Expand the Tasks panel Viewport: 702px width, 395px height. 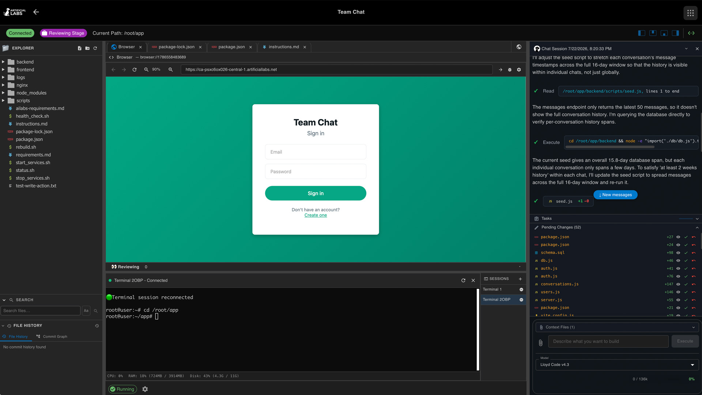pos(697,219)
